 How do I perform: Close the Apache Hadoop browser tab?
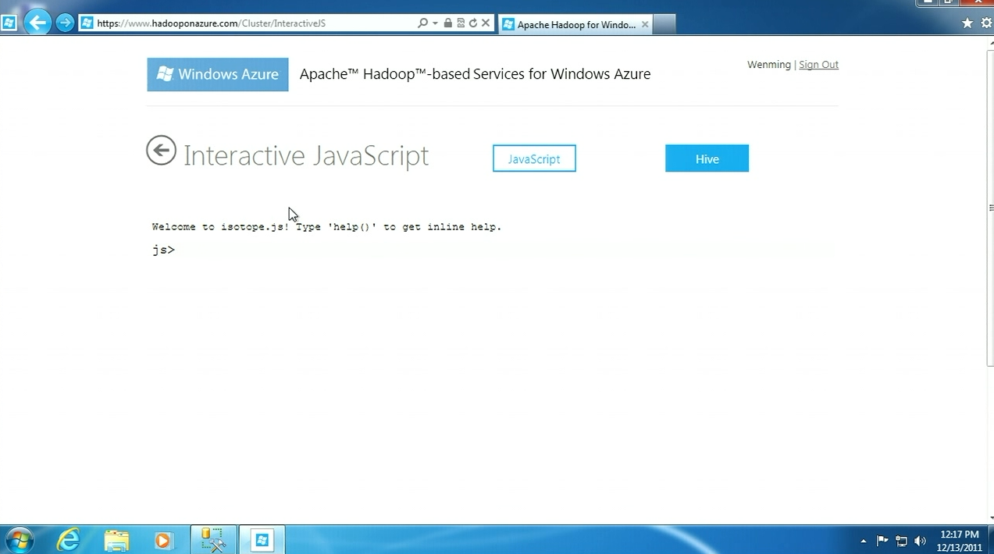(x=645, y=24)
